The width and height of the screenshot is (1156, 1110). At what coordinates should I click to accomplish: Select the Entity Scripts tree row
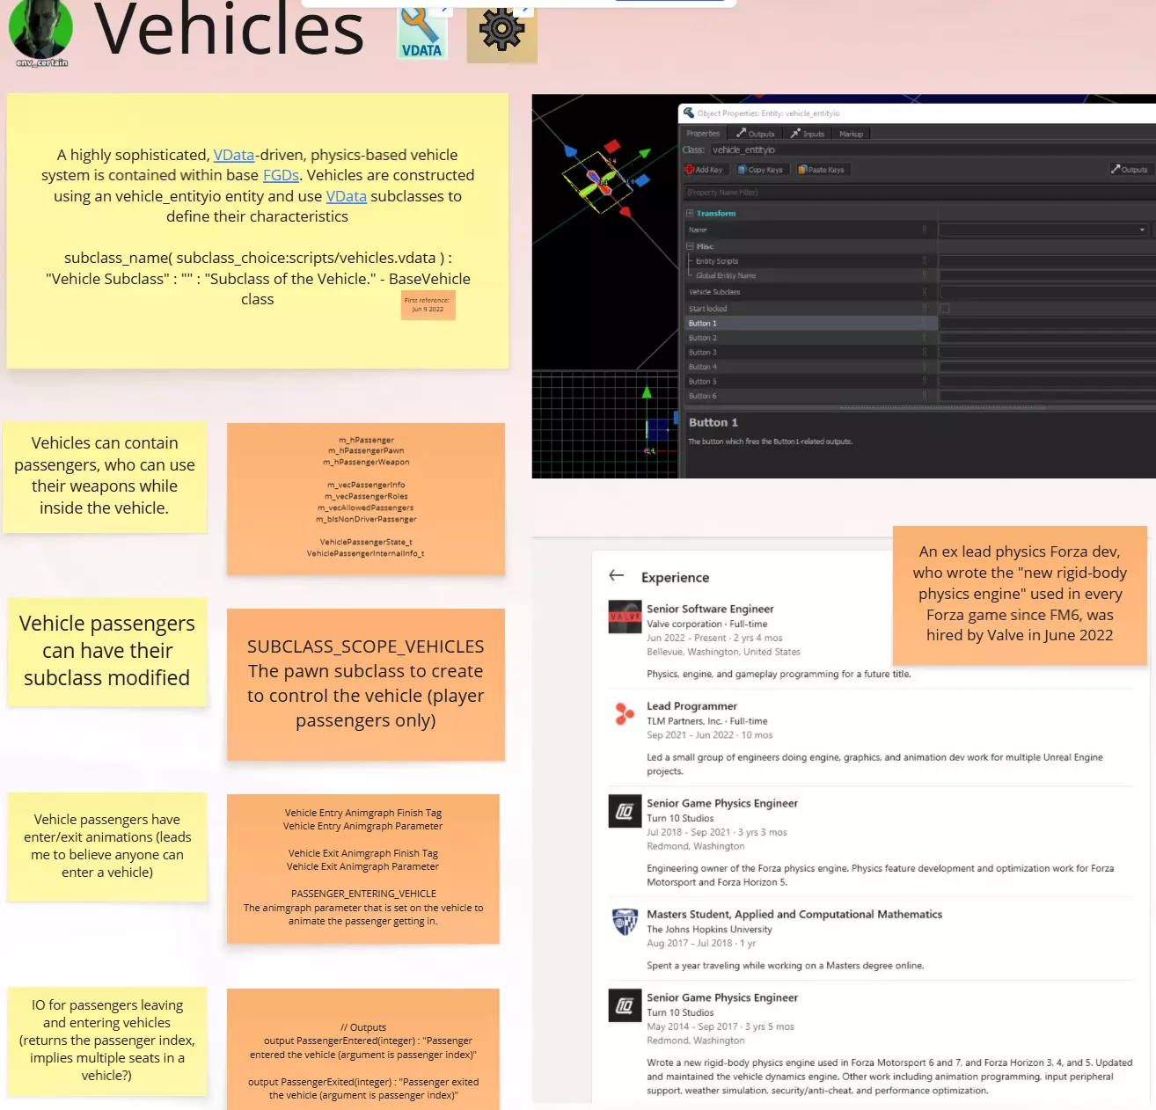point(811,261)
